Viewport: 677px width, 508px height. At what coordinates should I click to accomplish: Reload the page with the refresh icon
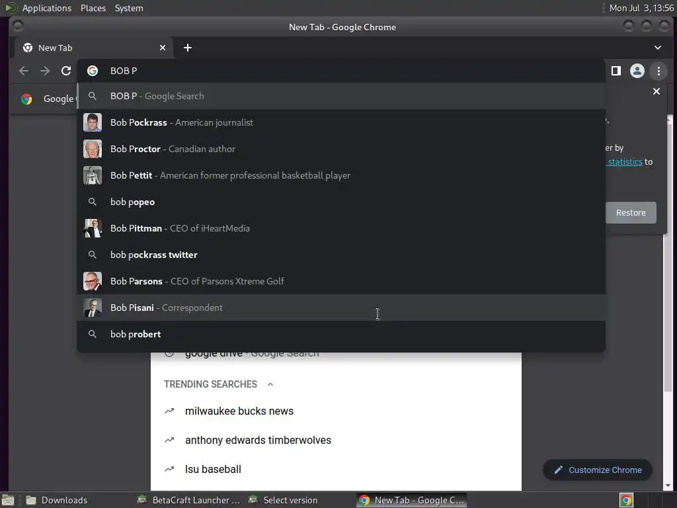coord(65,71)
